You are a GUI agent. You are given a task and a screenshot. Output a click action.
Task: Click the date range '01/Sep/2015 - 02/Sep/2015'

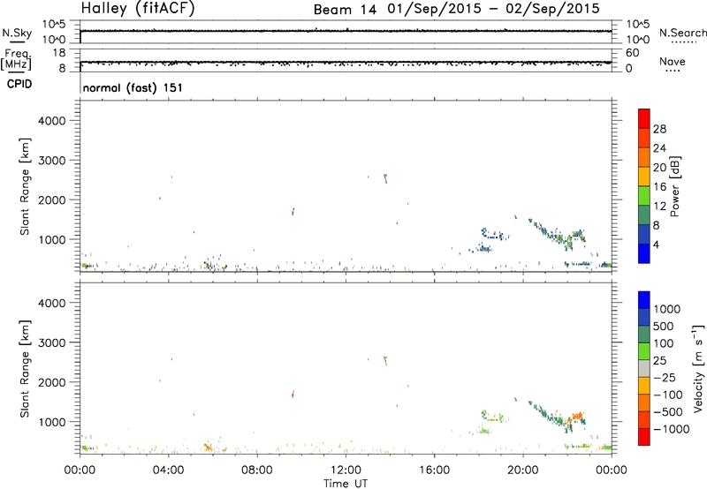494,9
